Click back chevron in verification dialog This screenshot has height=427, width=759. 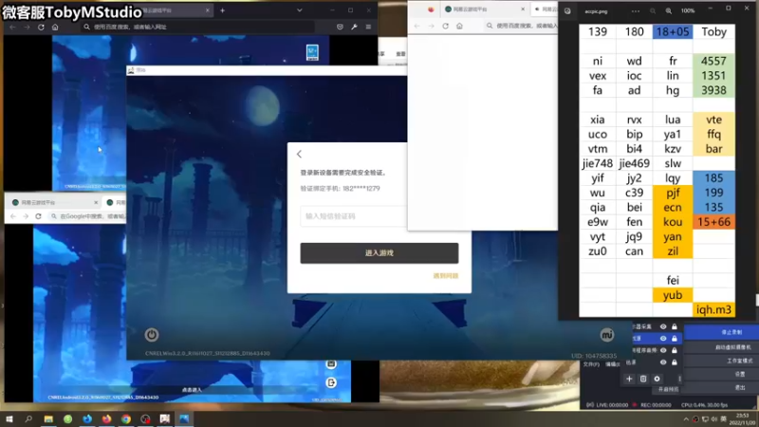(x=299, y=154)
